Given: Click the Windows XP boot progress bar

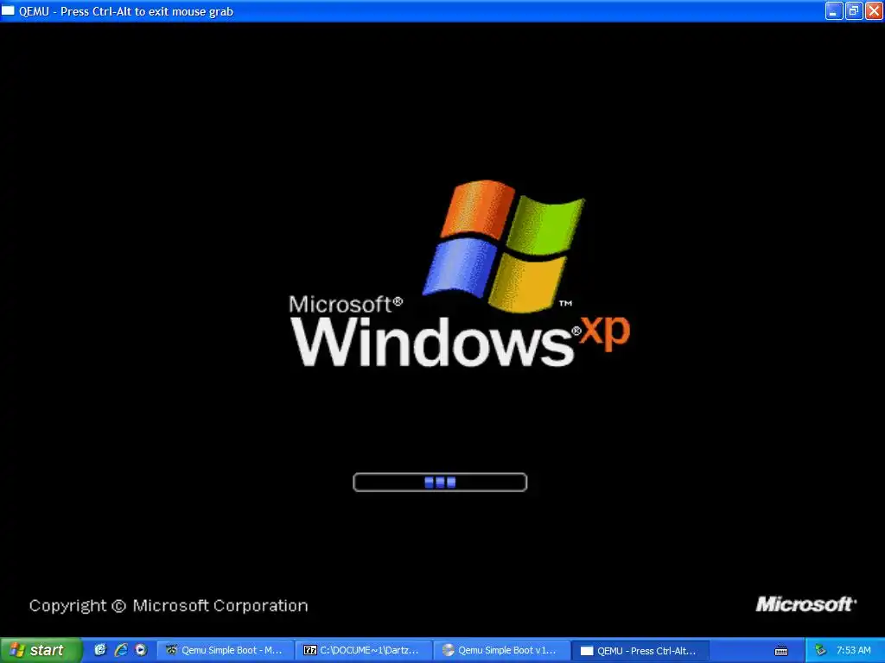Looking at the screenshot, I should (440, 482).
